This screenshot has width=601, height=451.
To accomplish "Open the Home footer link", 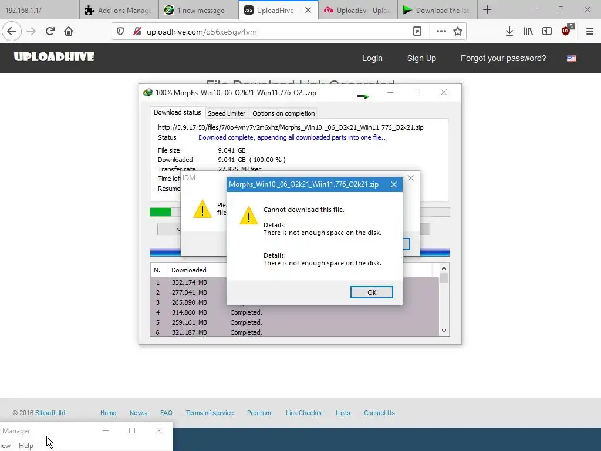I will [108, 413].
